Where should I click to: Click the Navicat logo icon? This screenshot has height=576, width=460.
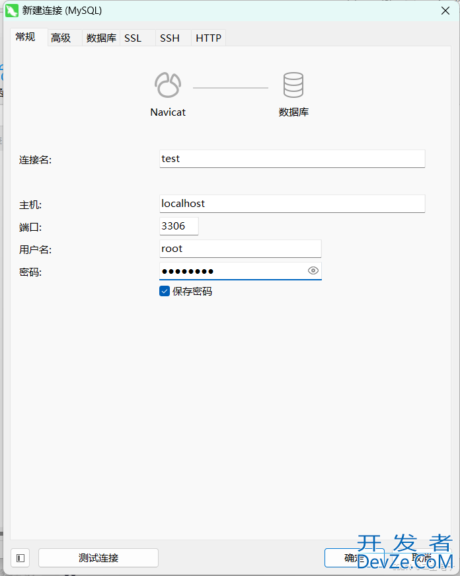pyautogui.click(x=168, y=85)
